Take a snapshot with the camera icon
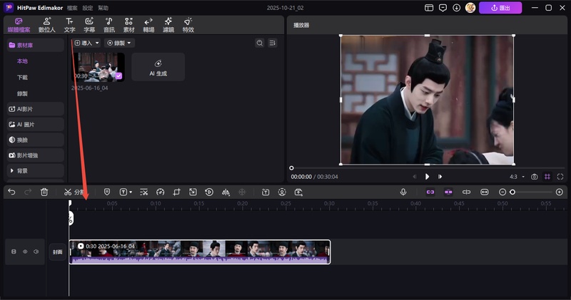571x300 pixels. 534,176
